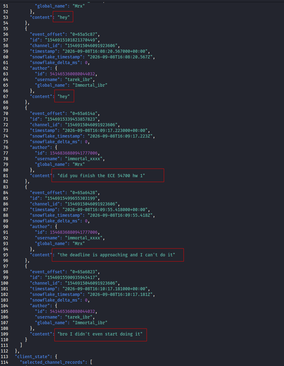Click global_name "Mrx" on line 79

point(79,164)
